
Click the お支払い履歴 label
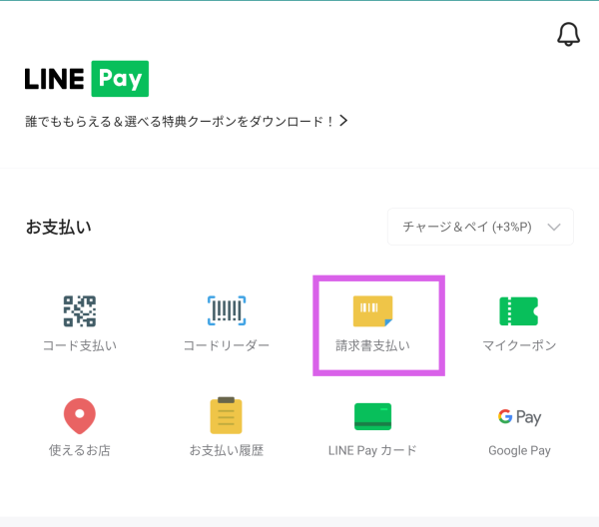[x=227, y=450]
